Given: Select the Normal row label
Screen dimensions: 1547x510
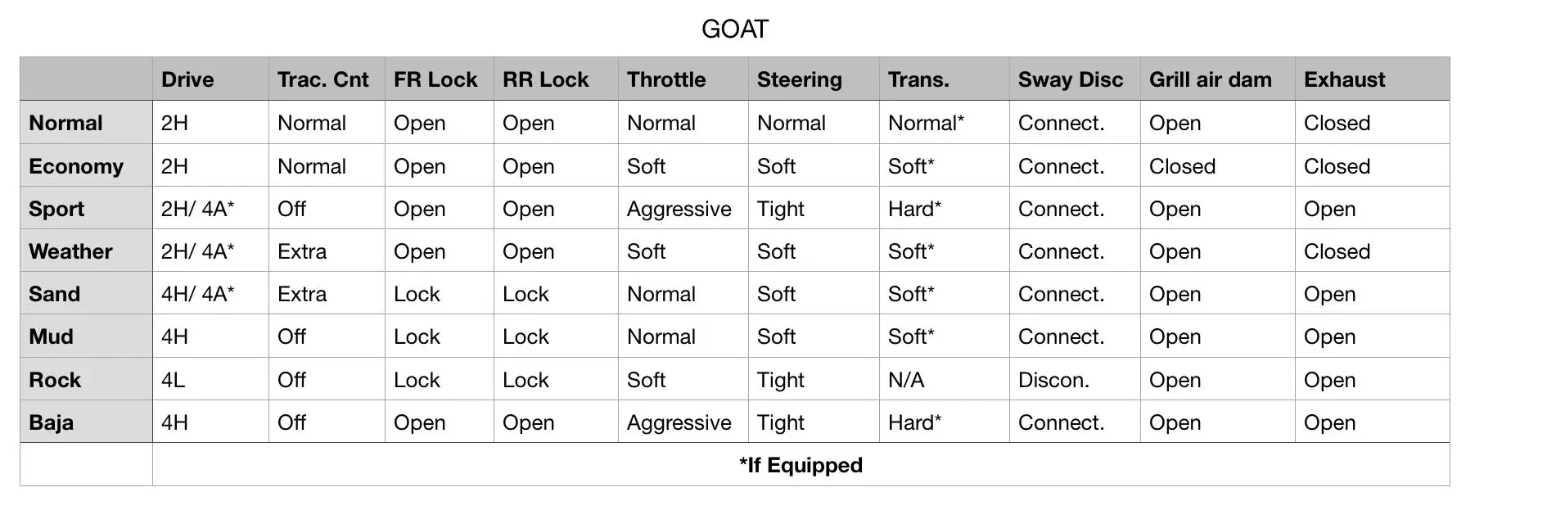Looking at the screenshot, I should [86, 123].
